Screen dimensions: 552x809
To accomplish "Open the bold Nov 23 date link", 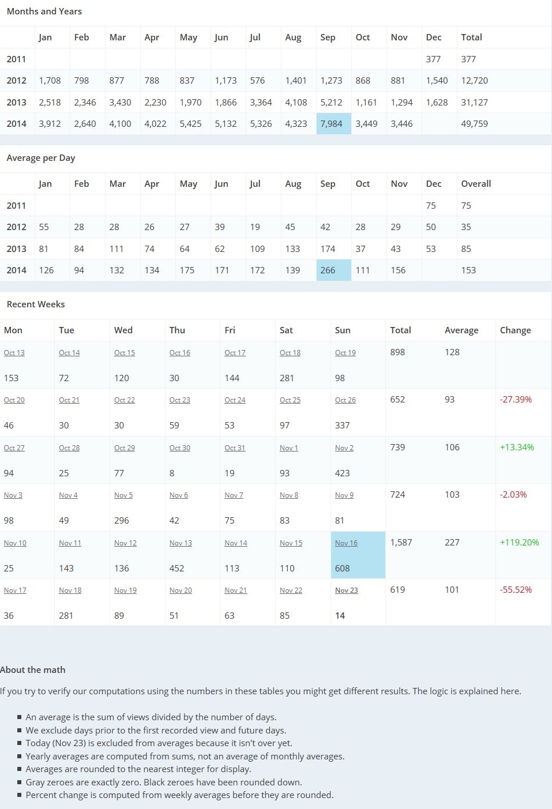I will 346,590.
